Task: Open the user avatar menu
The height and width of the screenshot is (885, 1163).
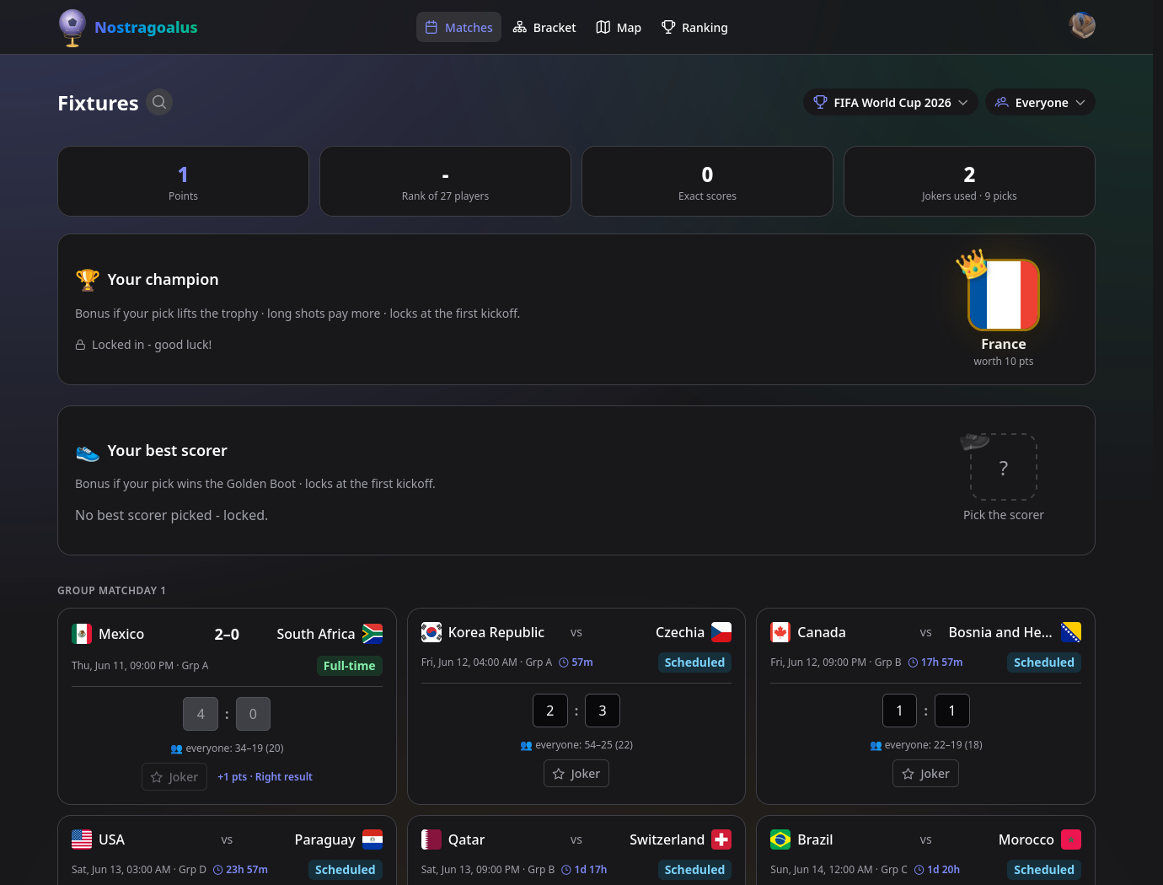Action: [1082, 25]
